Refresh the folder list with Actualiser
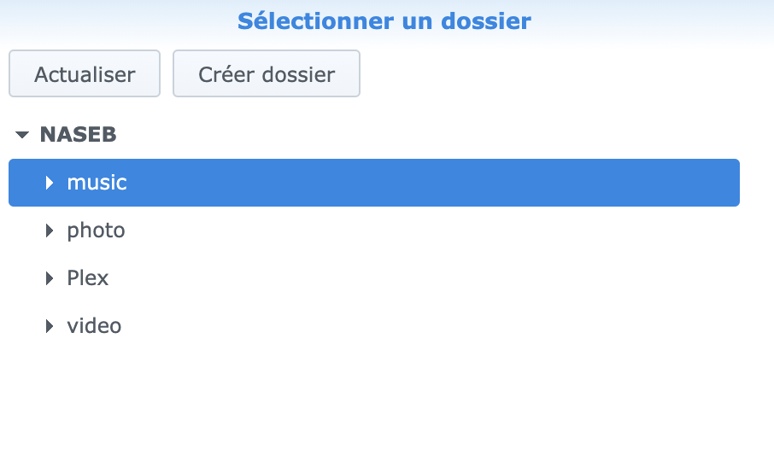The height and width of the screenshot is (461, 774). pos(85,74)
